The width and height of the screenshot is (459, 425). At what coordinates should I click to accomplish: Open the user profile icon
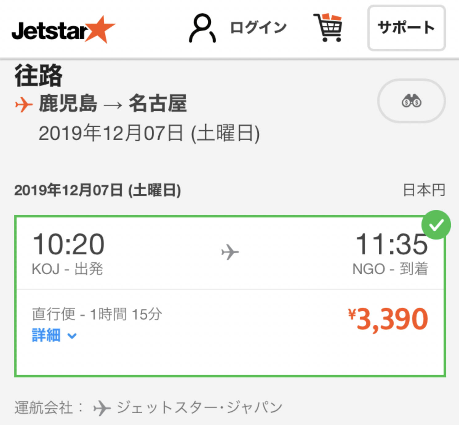[202, 28]
